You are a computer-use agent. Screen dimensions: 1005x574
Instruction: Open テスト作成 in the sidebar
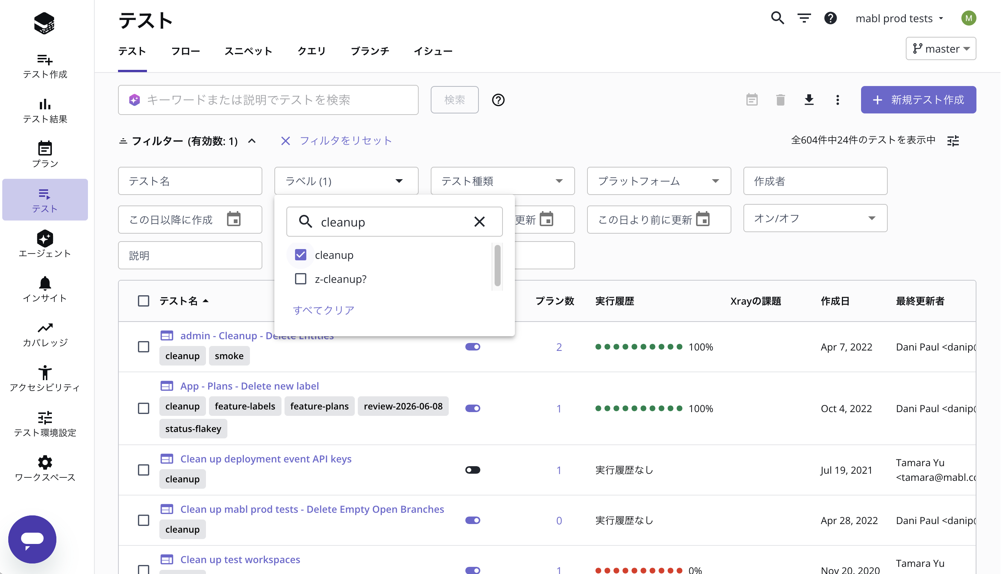(x=45, y=66)
